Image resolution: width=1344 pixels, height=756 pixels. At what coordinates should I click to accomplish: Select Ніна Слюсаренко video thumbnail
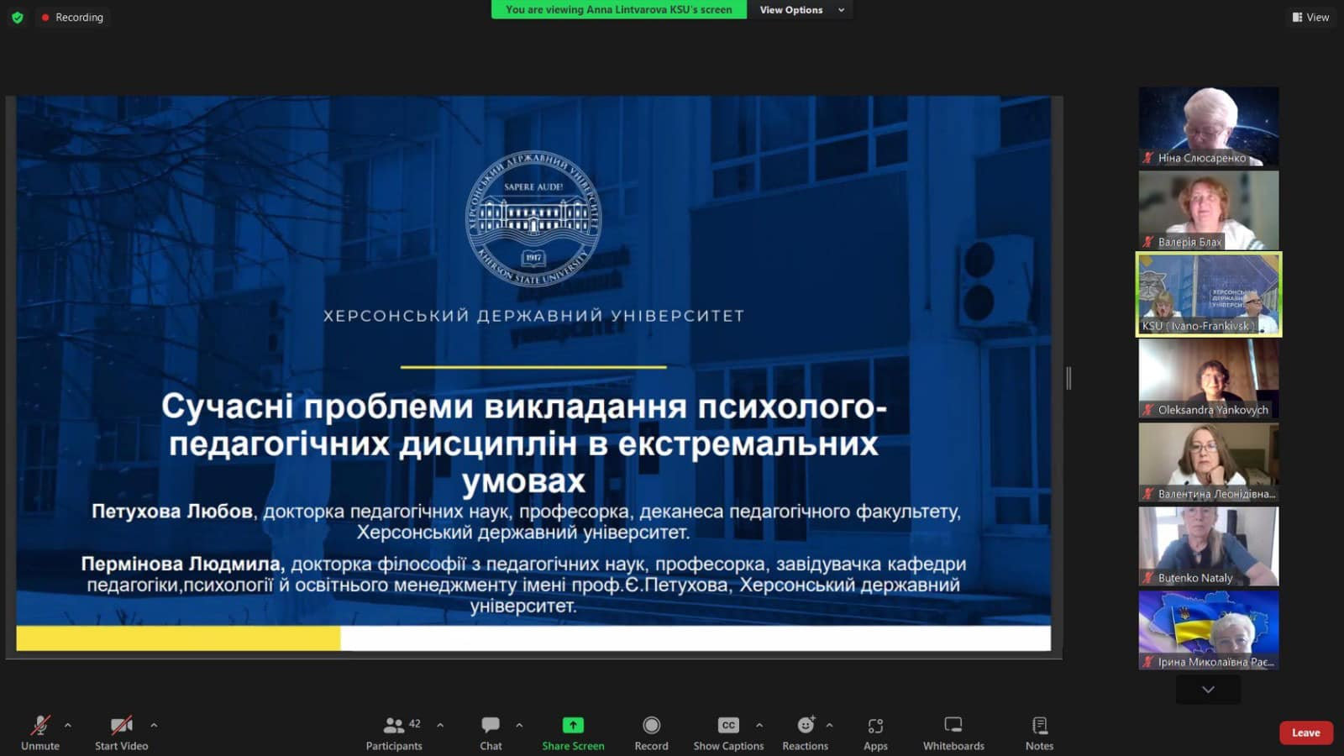[x=1208, y=126]
